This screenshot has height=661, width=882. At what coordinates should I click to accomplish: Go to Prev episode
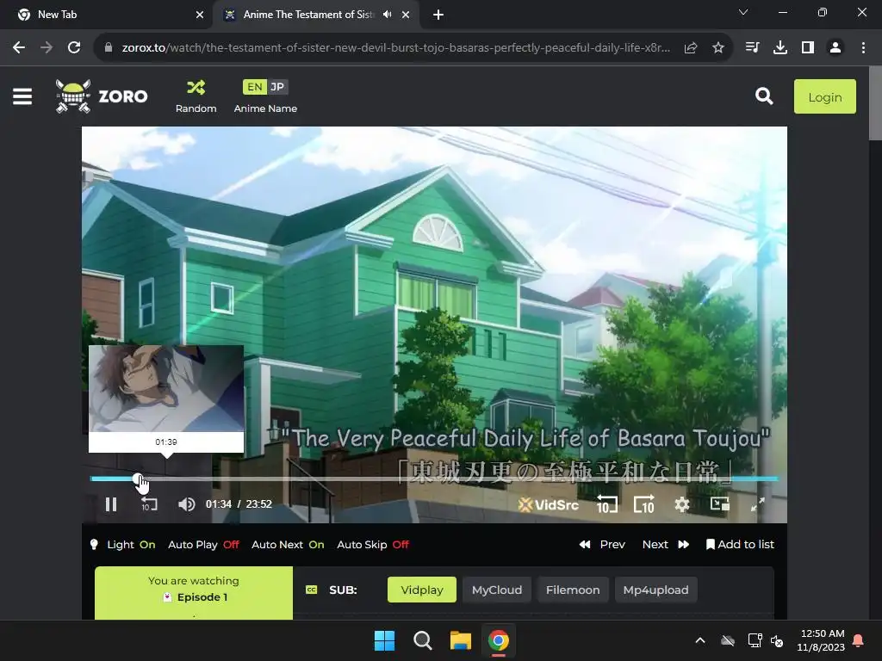(x=602, y=545)
